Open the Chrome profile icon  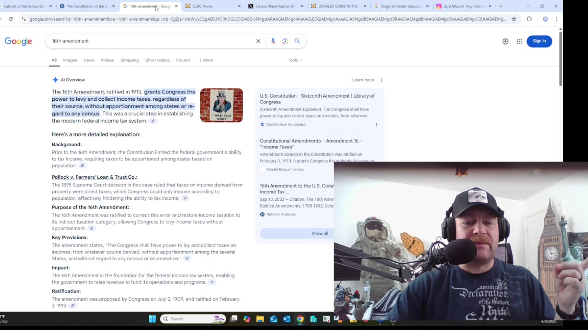click(545, 19)
